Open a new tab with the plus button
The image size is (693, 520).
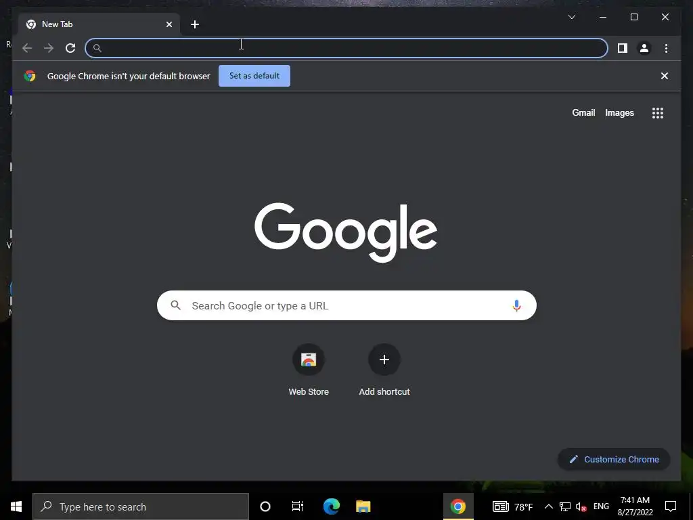point(194,24)
